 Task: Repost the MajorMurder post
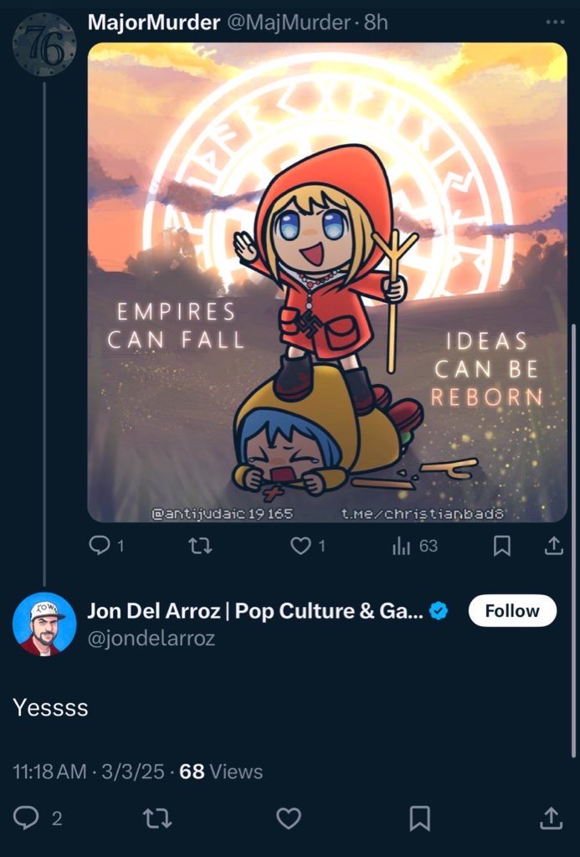198,546
